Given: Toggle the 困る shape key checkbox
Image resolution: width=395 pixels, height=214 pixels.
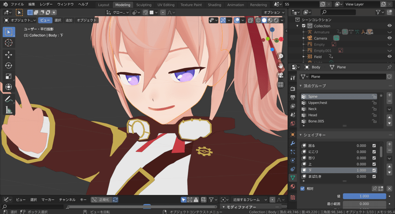Looking at the screenshot, I should point(374,145).
